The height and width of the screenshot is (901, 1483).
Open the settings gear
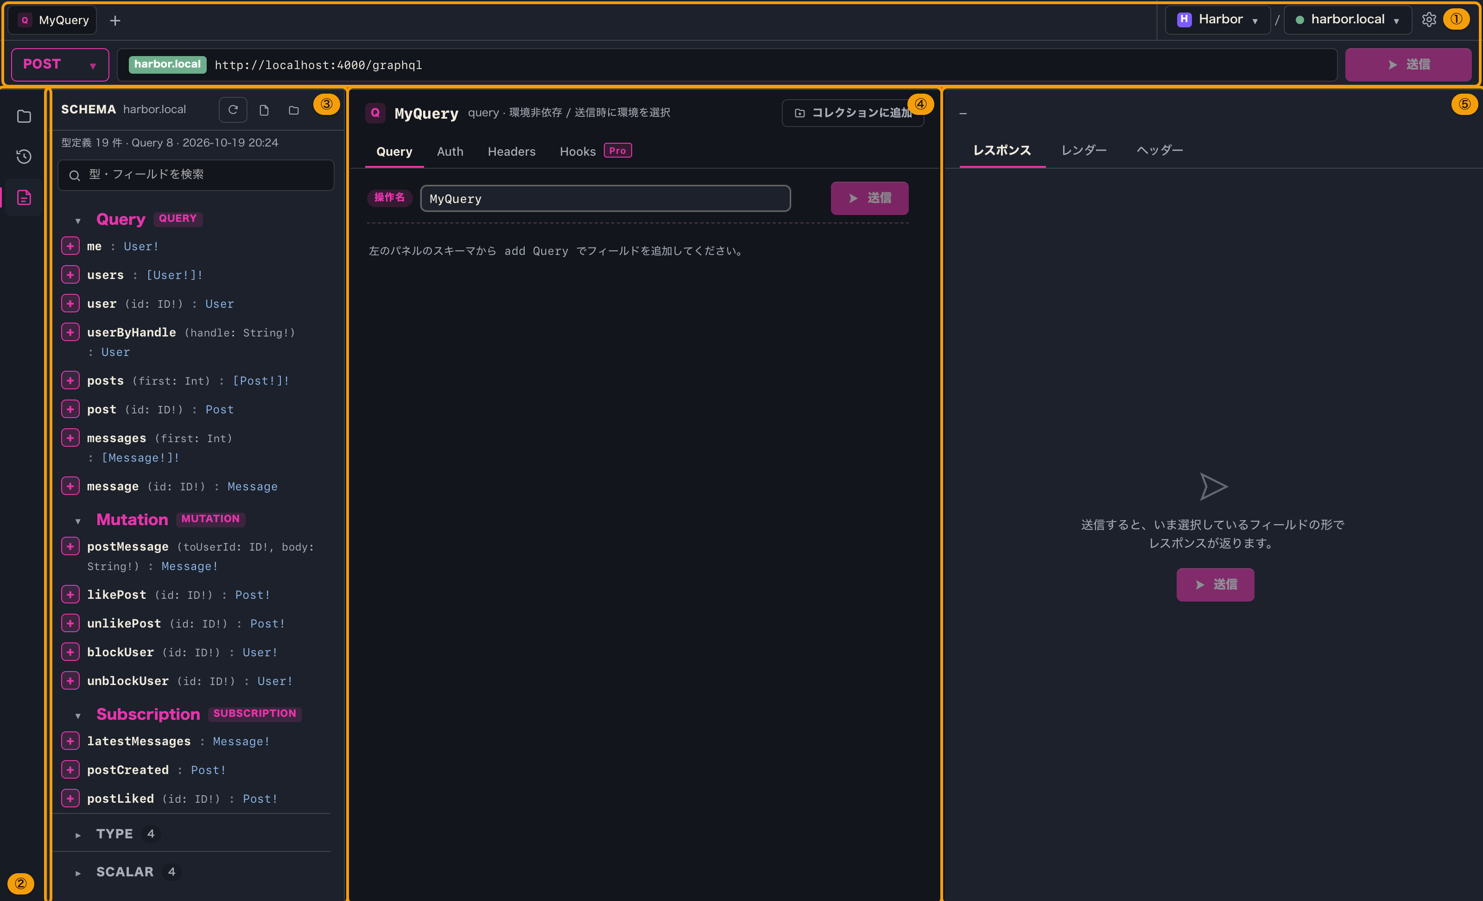click(1429, 20)
